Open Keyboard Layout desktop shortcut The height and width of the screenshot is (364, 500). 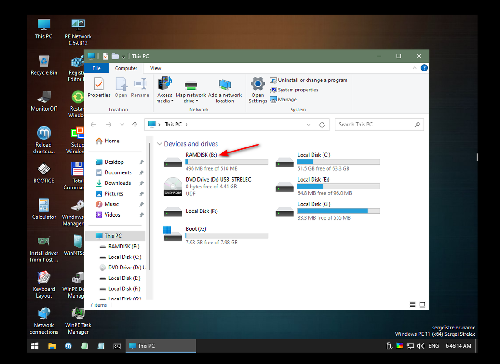click(x=44, y=284)
